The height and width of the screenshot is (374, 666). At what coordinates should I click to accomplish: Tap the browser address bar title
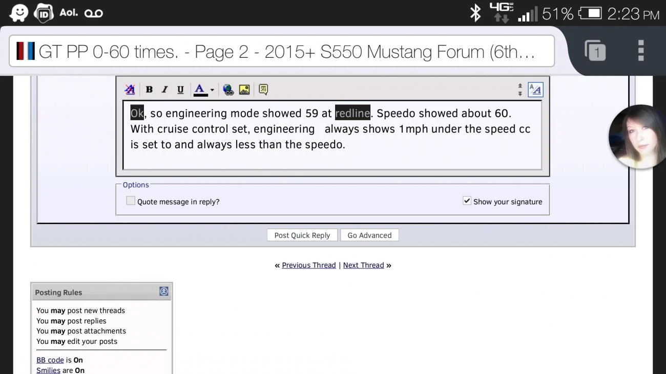[282, 51]
